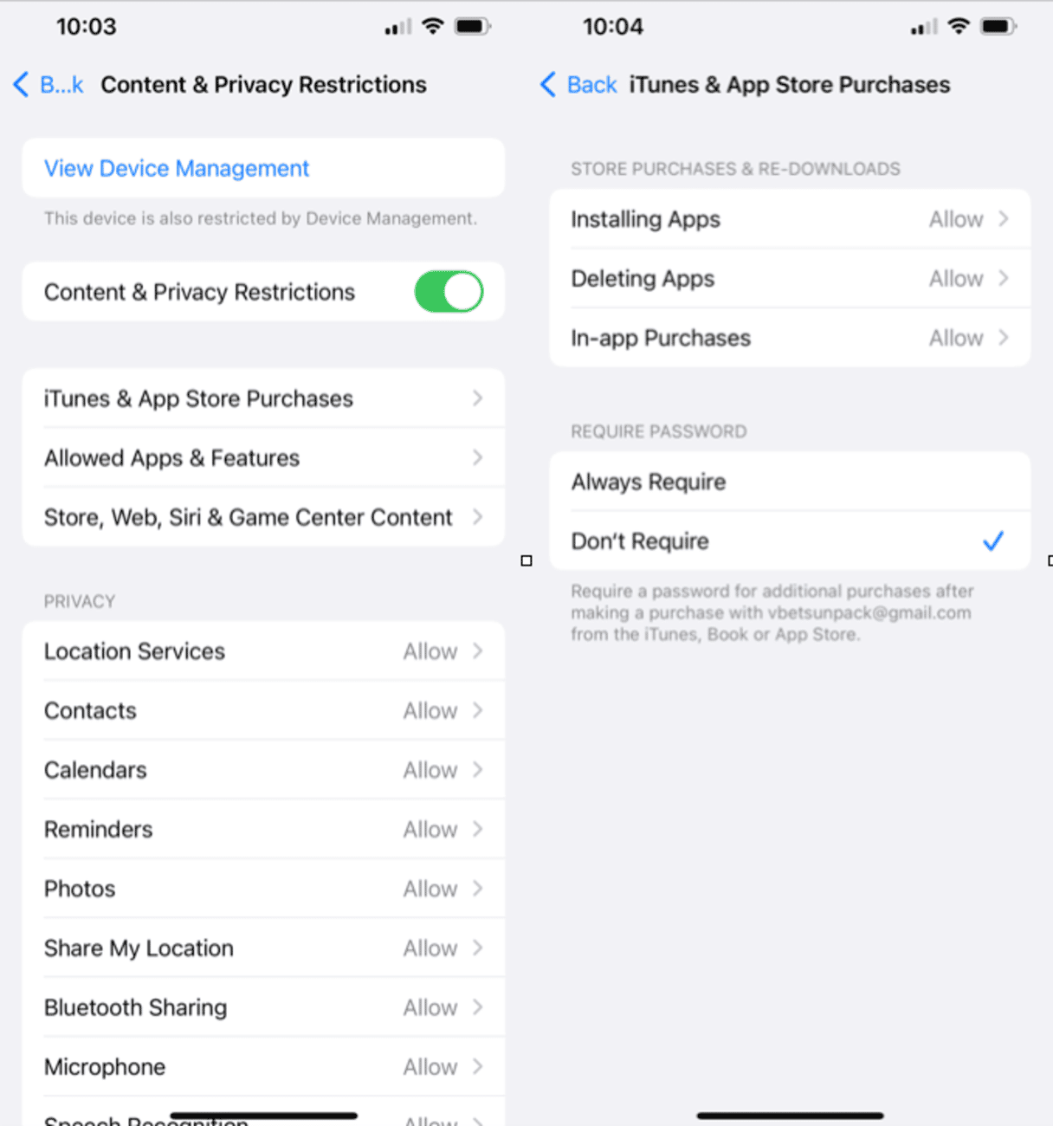Image resolution: width=1053 pixels, height=1126 pixels.
Task: Open iTunes & App Store Purchases menu
Action: (x=263, y=398)
